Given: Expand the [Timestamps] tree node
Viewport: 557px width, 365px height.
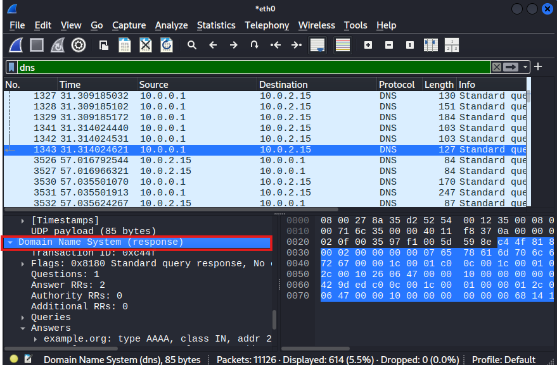Looking at the screenshot, I should 23,221.
